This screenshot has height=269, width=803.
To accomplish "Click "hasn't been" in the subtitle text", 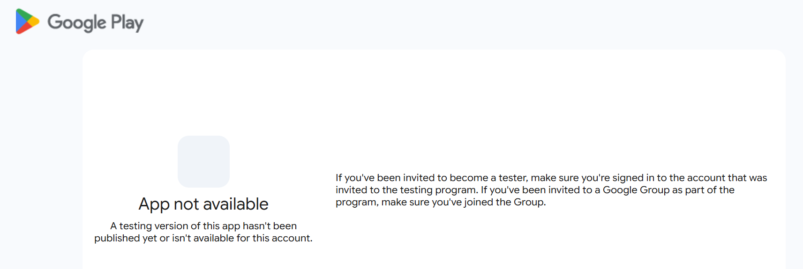I will tap(270, 226).
